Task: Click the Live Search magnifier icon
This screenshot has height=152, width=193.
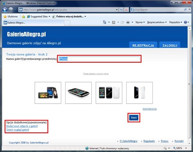Action: pyautogui.click(x=185, y=9)
